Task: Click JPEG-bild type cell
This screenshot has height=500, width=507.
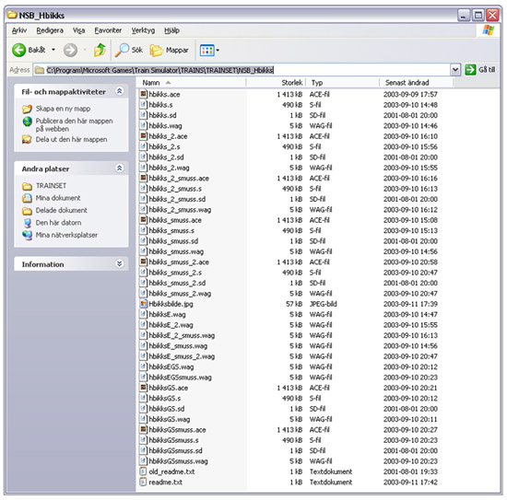Action: click(x=324, y=304)
